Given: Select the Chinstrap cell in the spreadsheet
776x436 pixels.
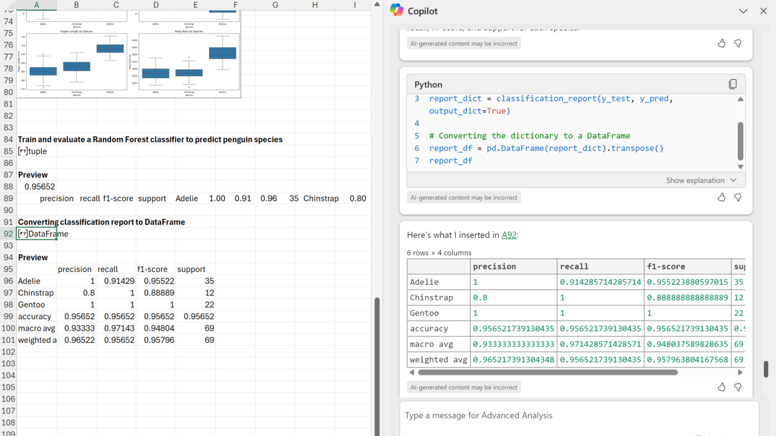Looking at the screenshot, I should 36,293.
